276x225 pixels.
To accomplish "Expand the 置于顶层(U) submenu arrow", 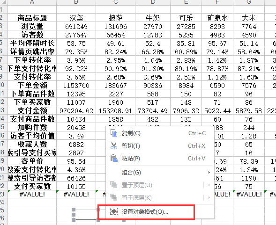I will pos(209,185).
